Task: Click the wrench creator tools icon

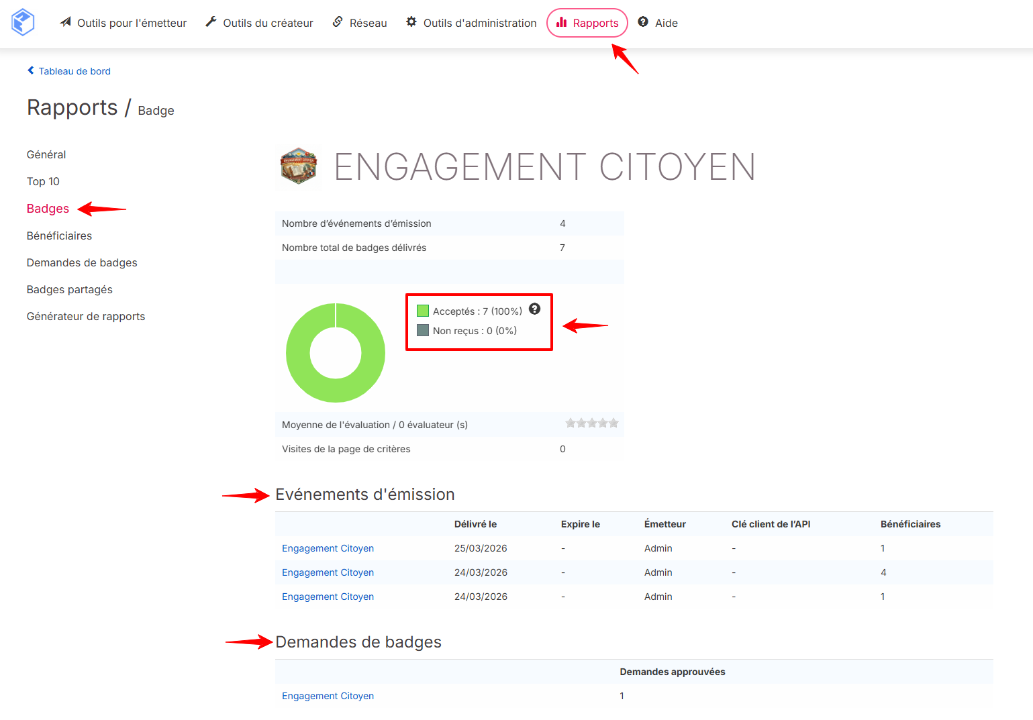Action: pyautogui.click(x=211, y=22)
